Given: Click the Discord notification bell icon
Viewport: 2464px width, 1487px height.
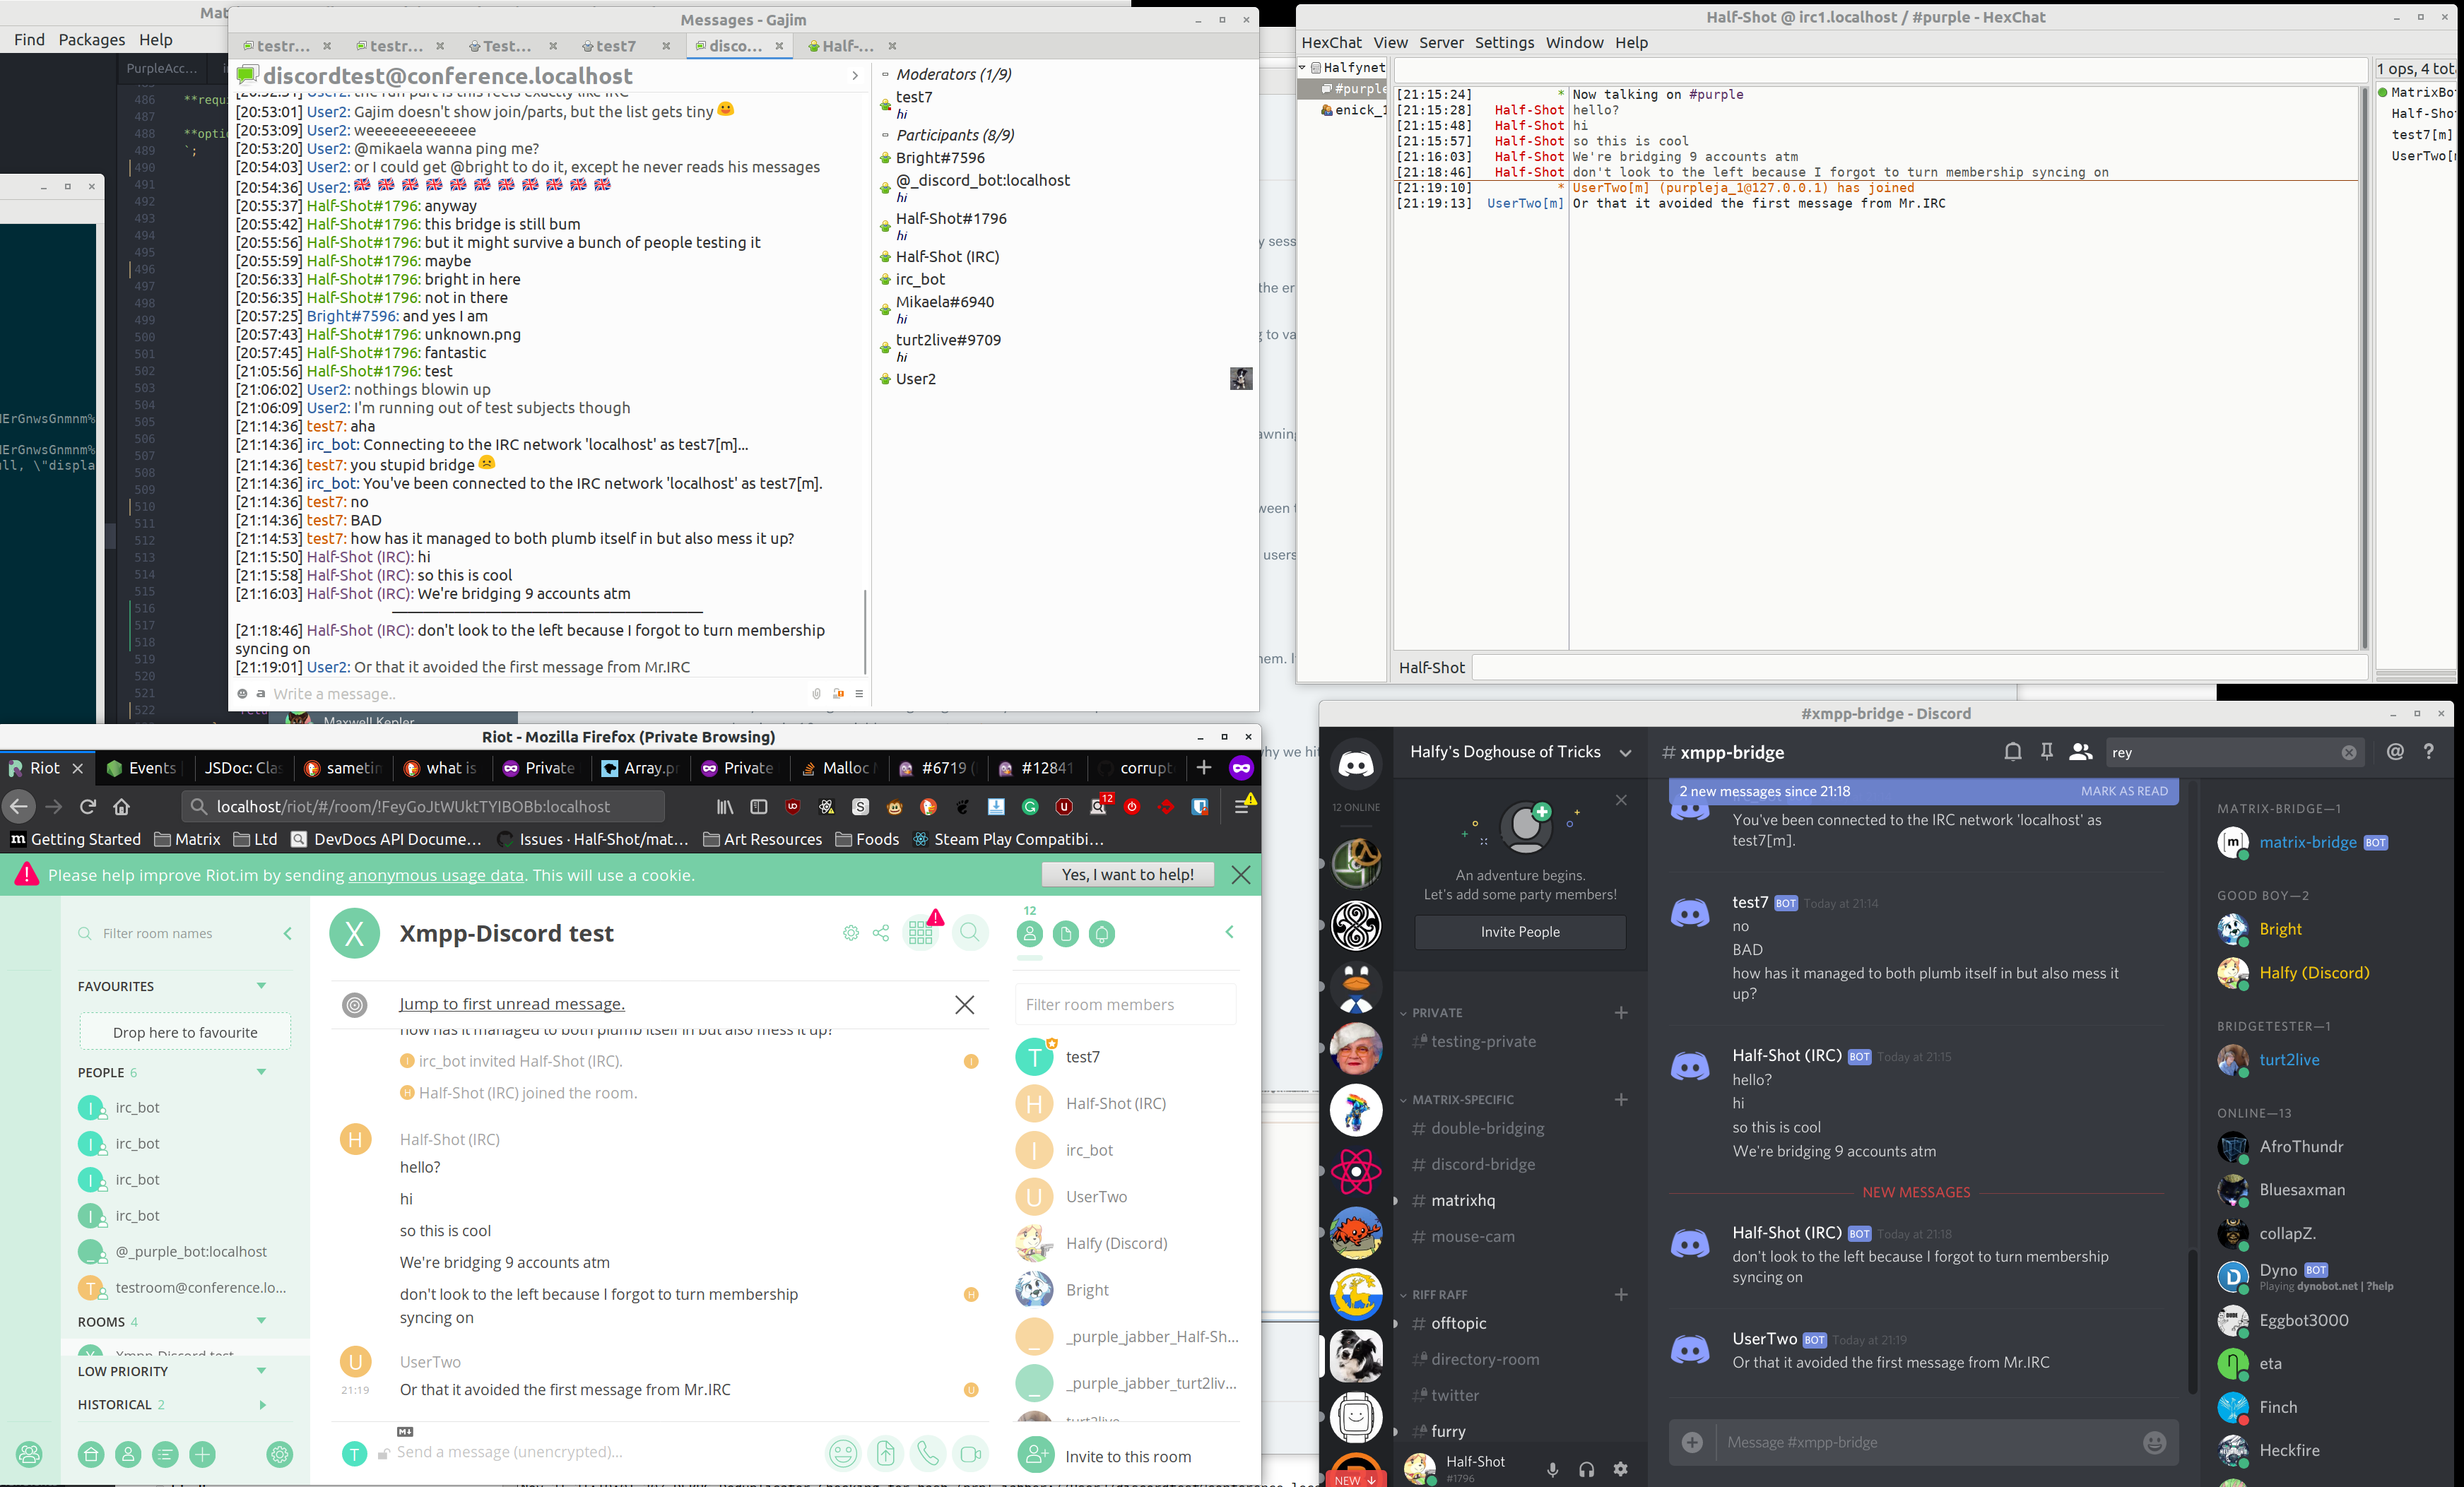Looking at the screenshot, I should pyautogui.click(x=2012, y=752).
